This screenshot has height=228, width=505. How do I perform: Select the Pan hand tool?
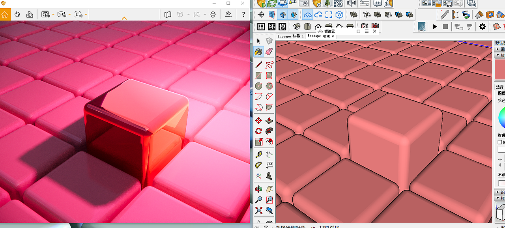269,189
